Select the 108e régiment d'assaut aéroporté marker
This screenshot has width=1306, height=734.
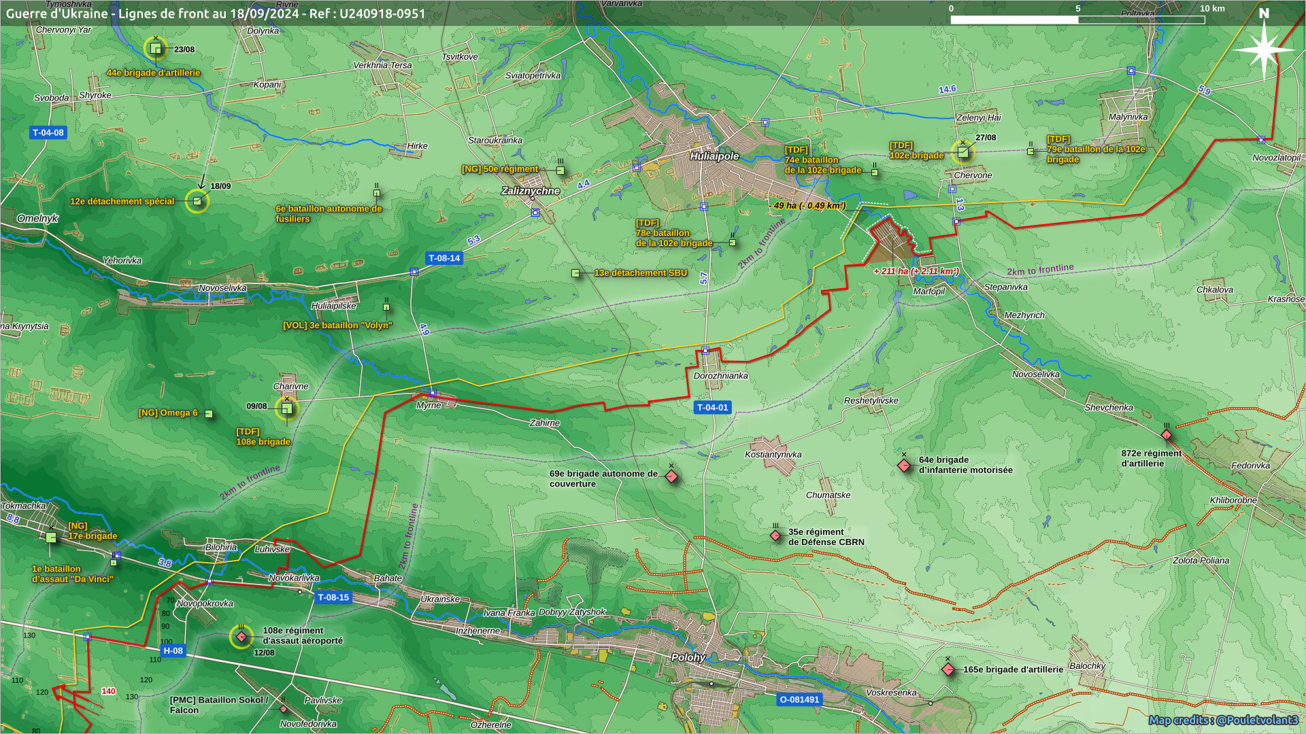[x=241, y=637]
